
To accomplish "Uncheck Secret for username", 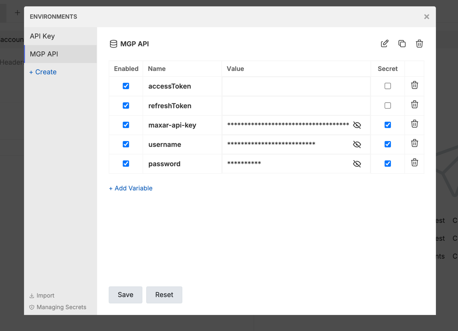I will pos(388,144).
